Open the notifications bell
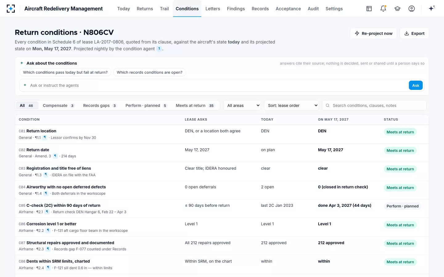Viewport: 444px width, 277px height. pos(383,9)
